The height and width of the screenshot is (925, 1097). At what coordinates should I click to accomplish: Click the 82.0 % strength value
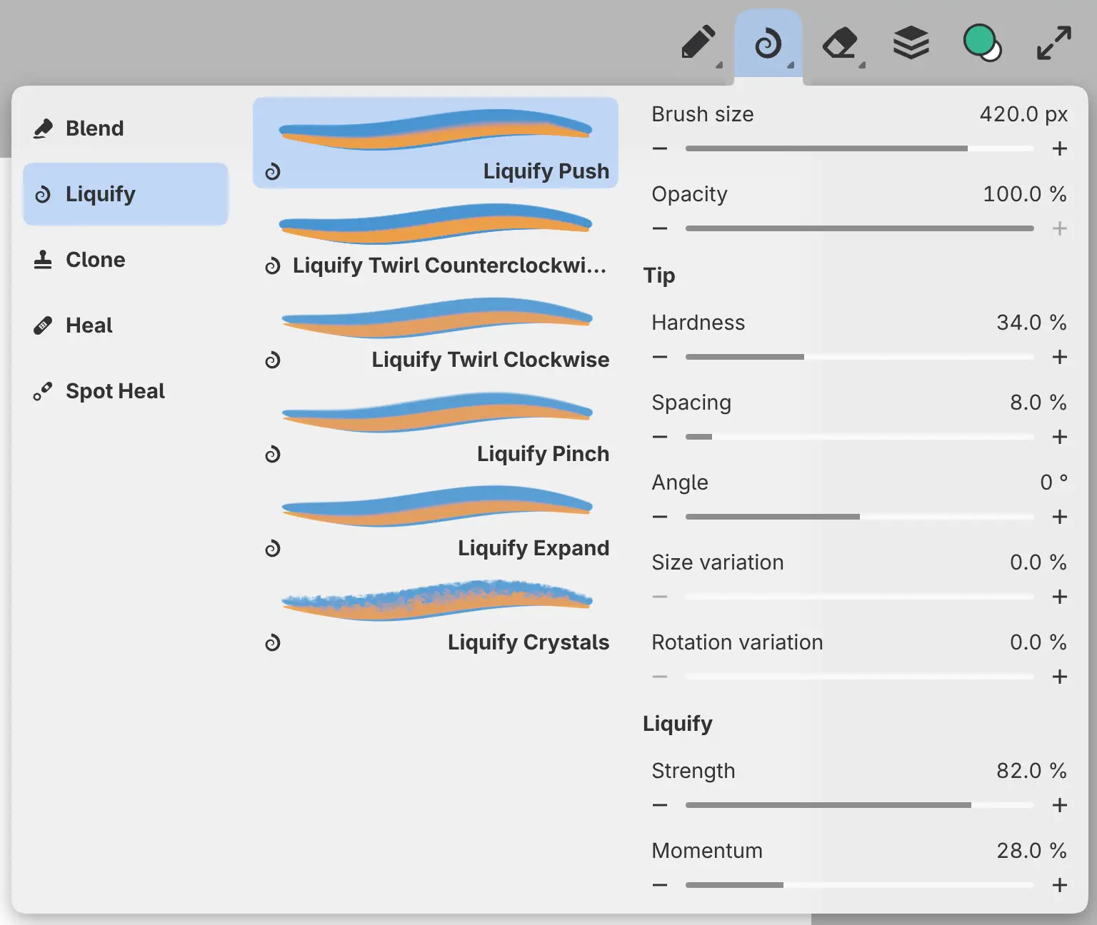1031,771
